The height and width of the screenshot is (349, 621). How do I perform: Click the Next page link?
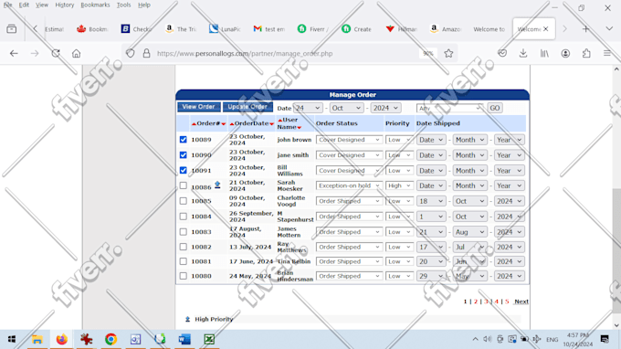[x=521, y=301]
